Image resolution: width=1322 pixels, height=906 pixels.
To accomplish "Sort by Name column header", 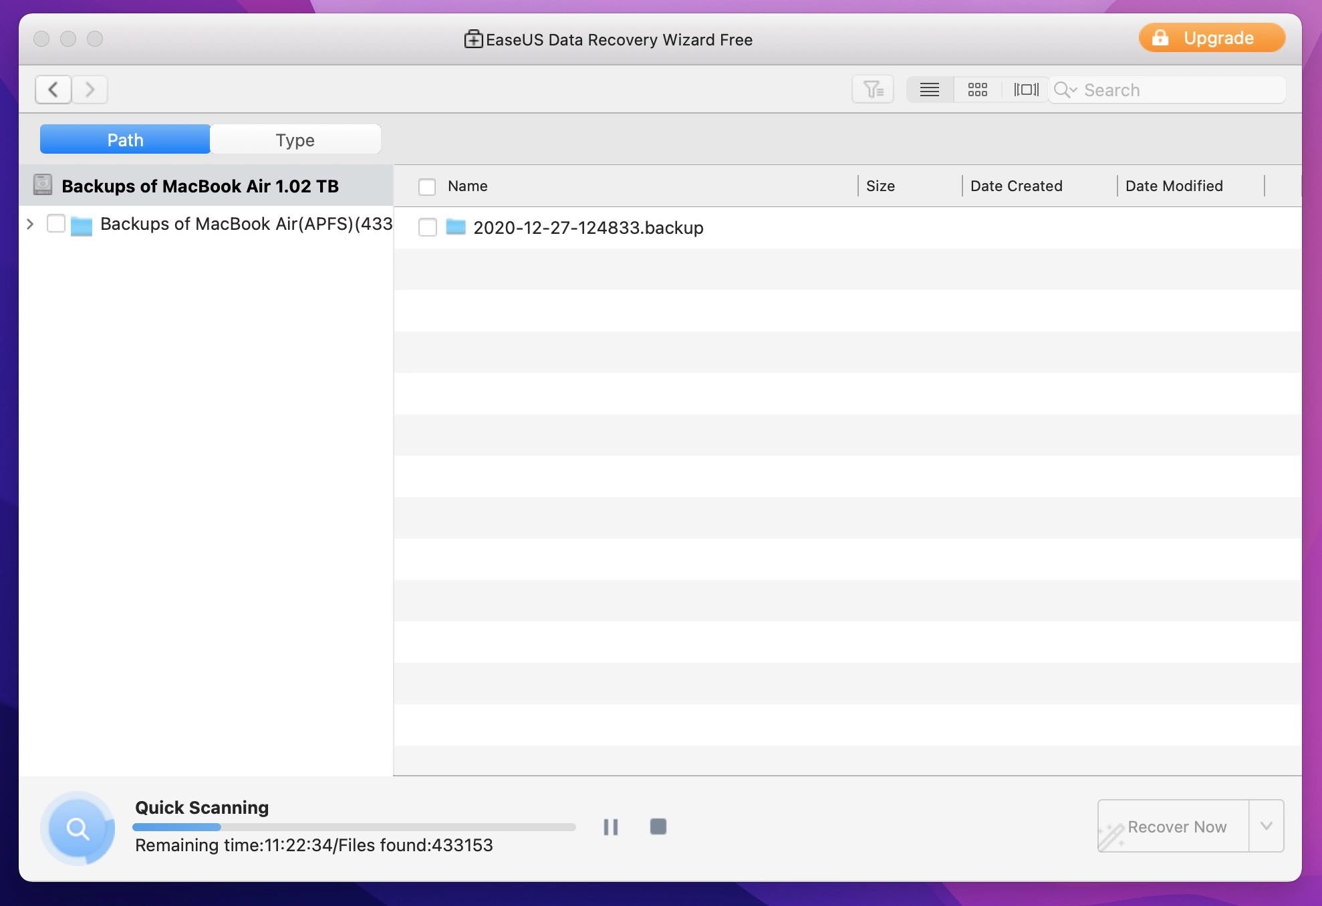I will click(x=468, y=186).
